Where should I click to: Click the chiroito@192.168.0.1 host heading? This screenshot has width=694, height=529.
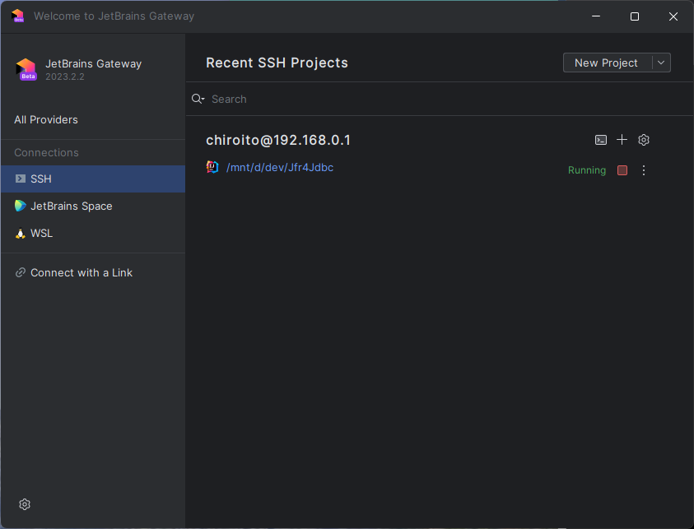tap(278, 140)
